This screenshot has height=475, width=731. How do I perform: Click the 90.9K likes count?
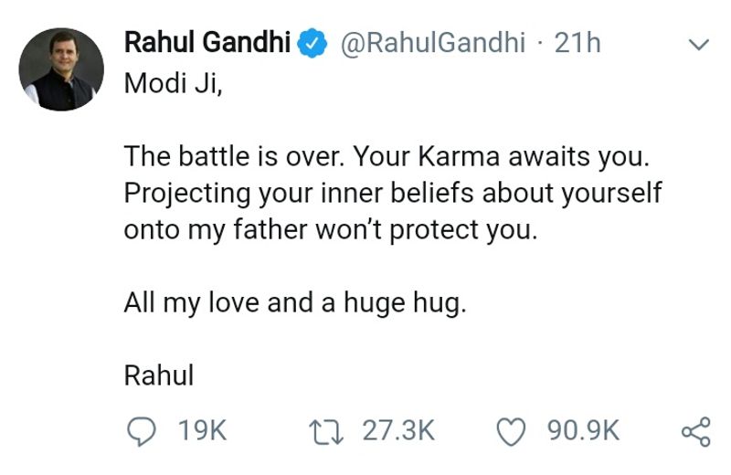click(x=583, y=430)
